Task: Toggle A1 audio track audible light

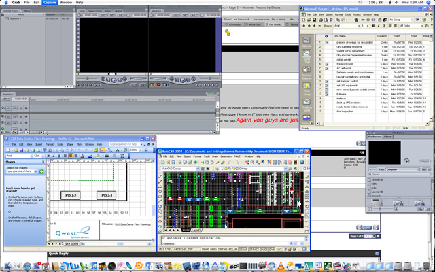Action: click(x=3, y=116)
